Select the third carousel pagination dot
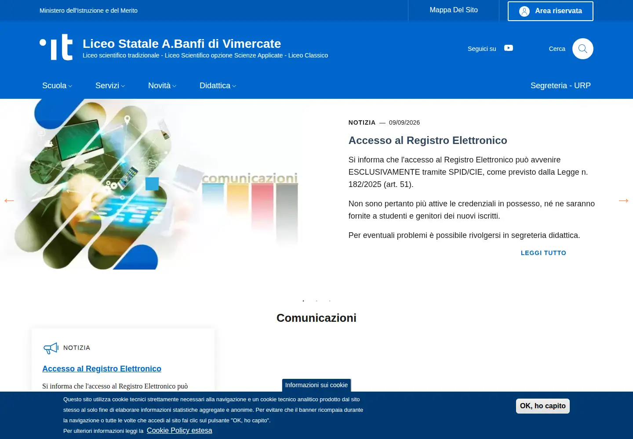 [330, 301]
